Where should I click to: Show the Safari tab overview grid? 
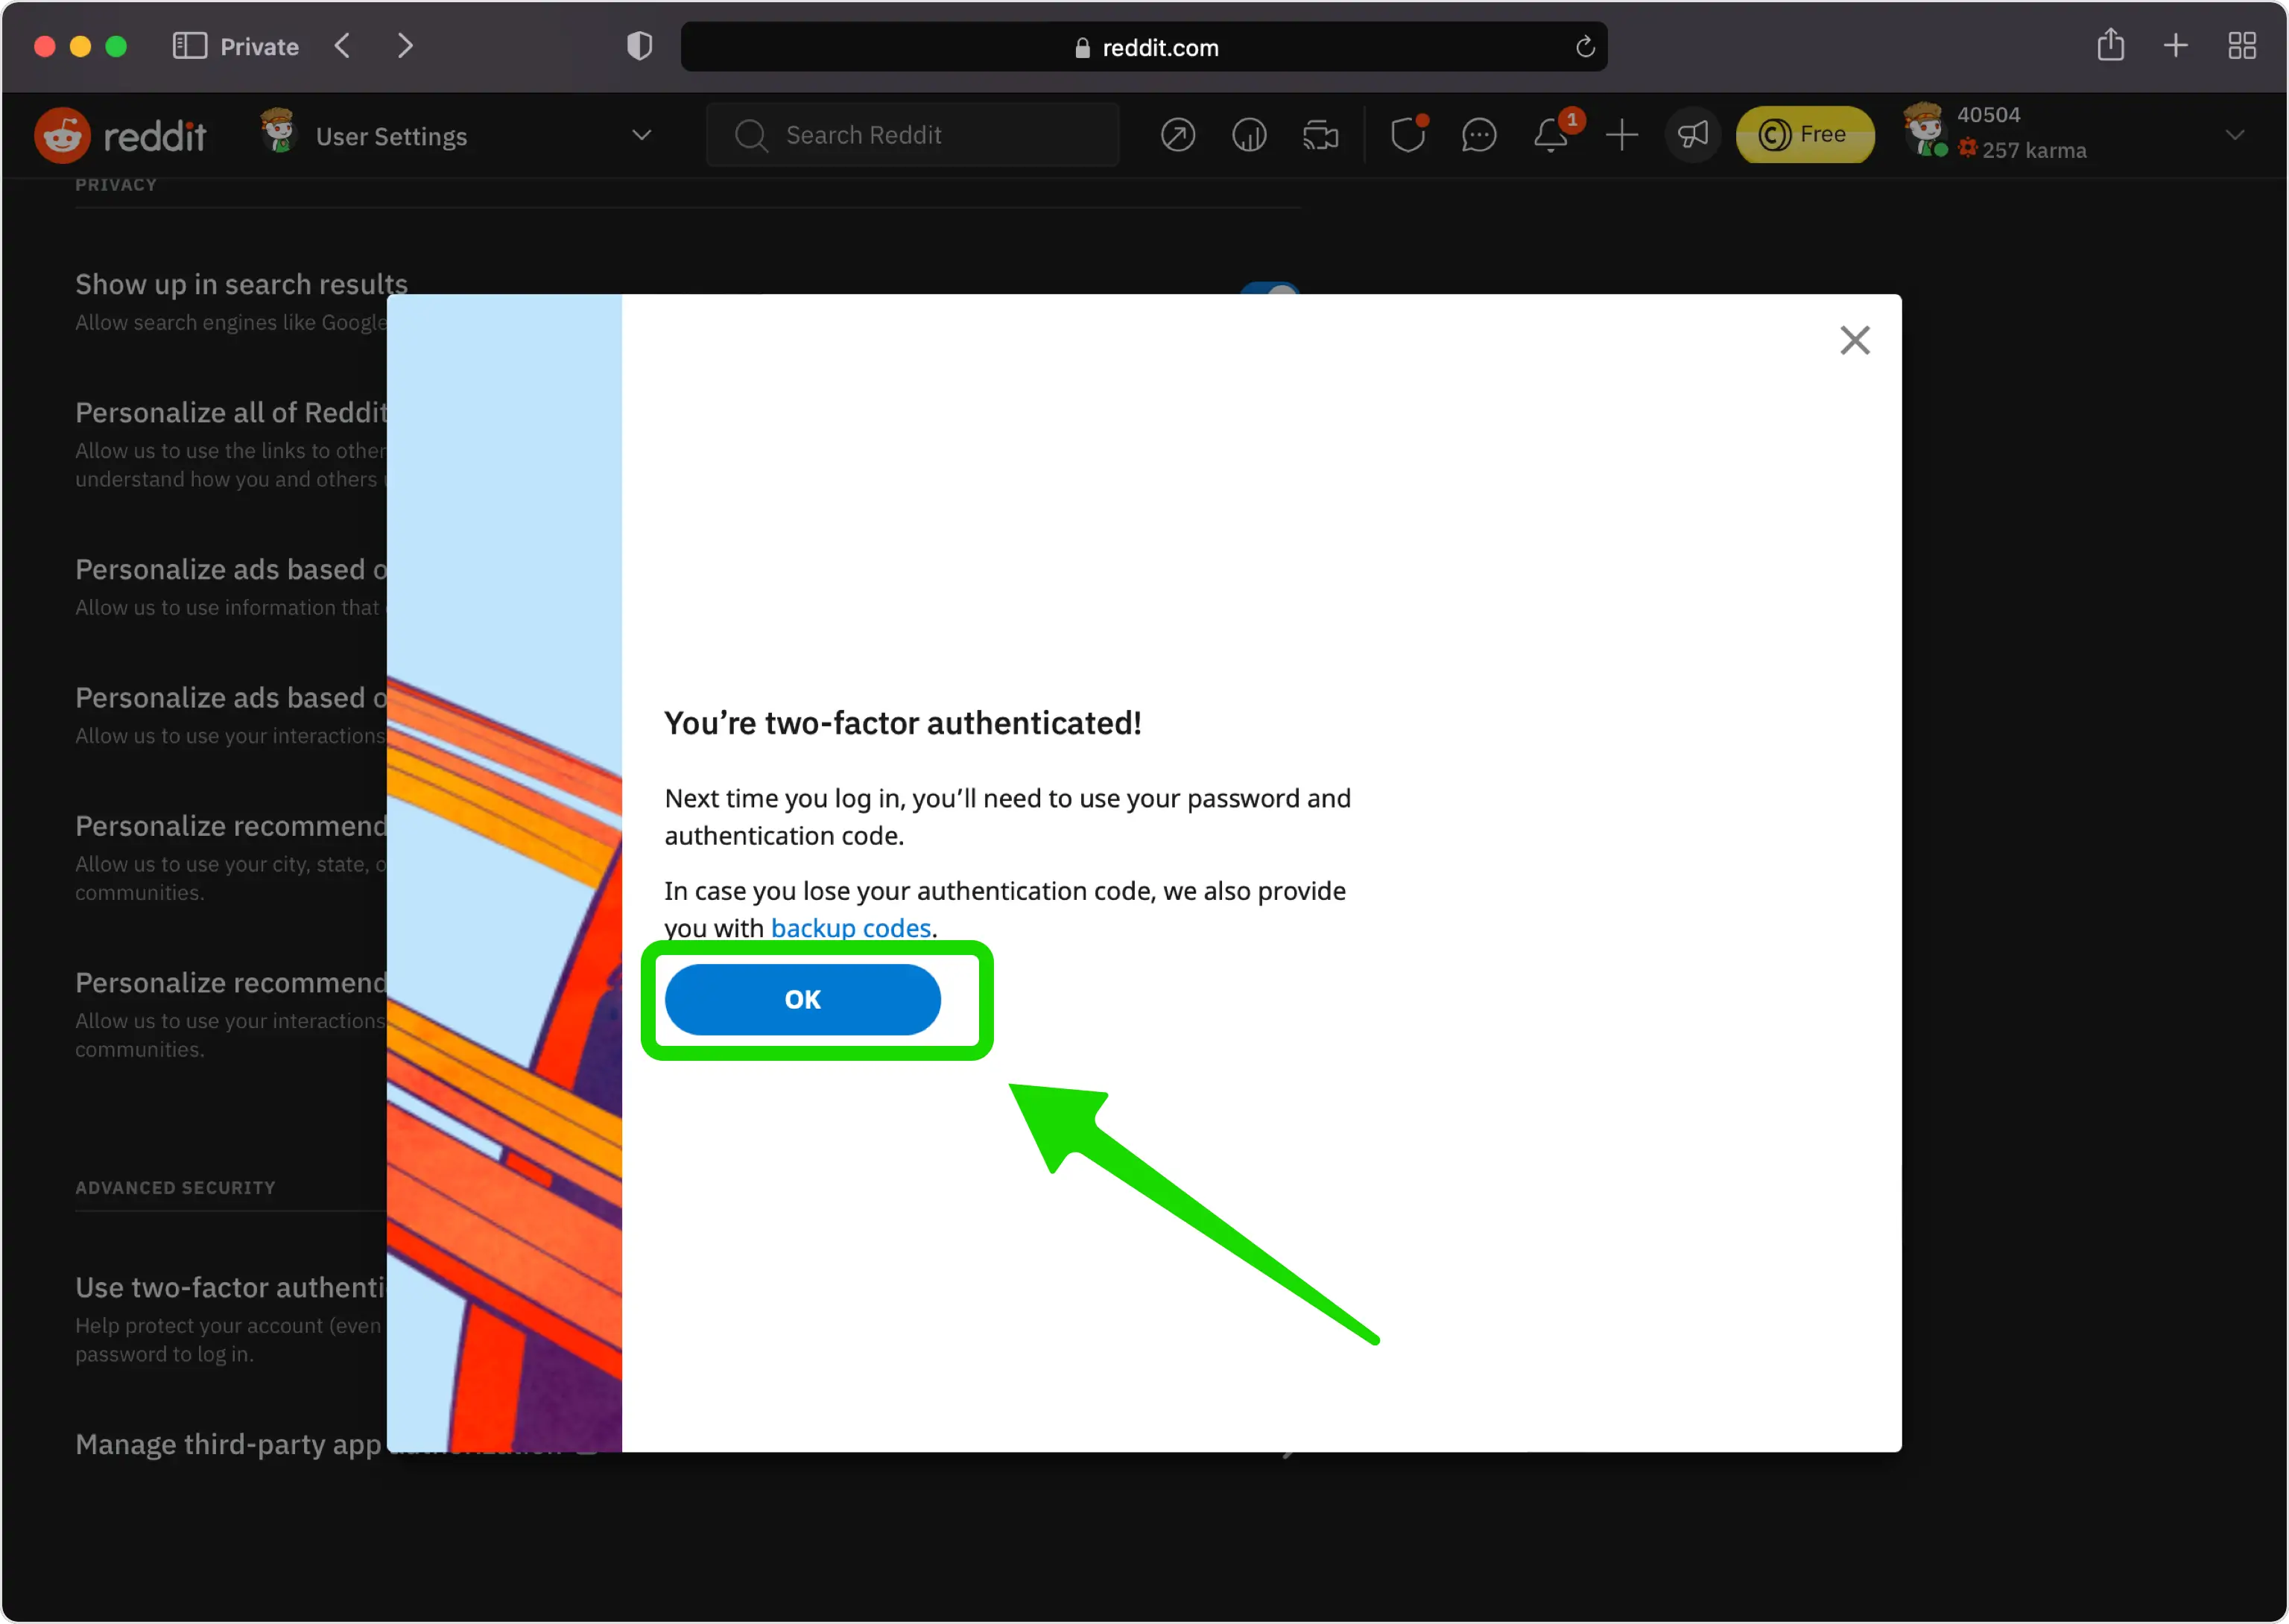[x=2241, y=46]
